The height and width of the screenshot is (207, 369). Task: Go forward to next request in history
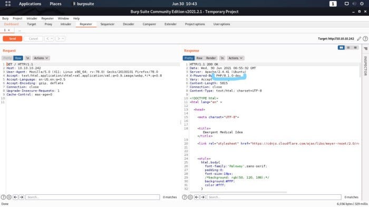coord(59,38)
